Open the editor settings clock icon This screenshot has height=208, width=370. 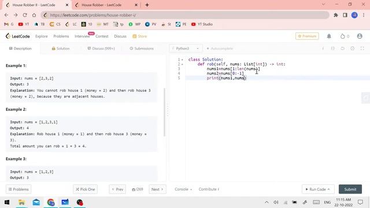352,49
